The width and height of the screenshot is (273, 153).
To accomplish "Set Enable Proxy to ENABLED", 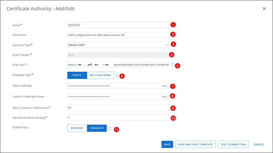I will pyautogui.click(x=77, y=128).
